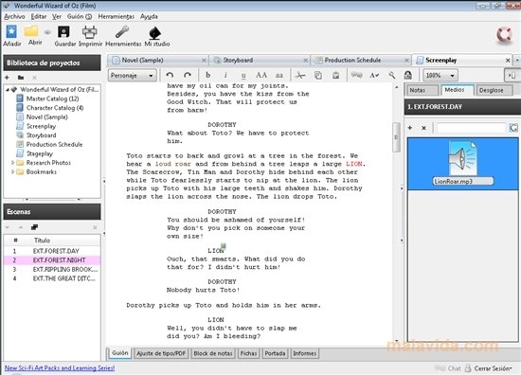Image resolution: width=521 pixels, height=375 pixels.
Task: Click the Guardar save icon
Action: [x=63, y=32]
